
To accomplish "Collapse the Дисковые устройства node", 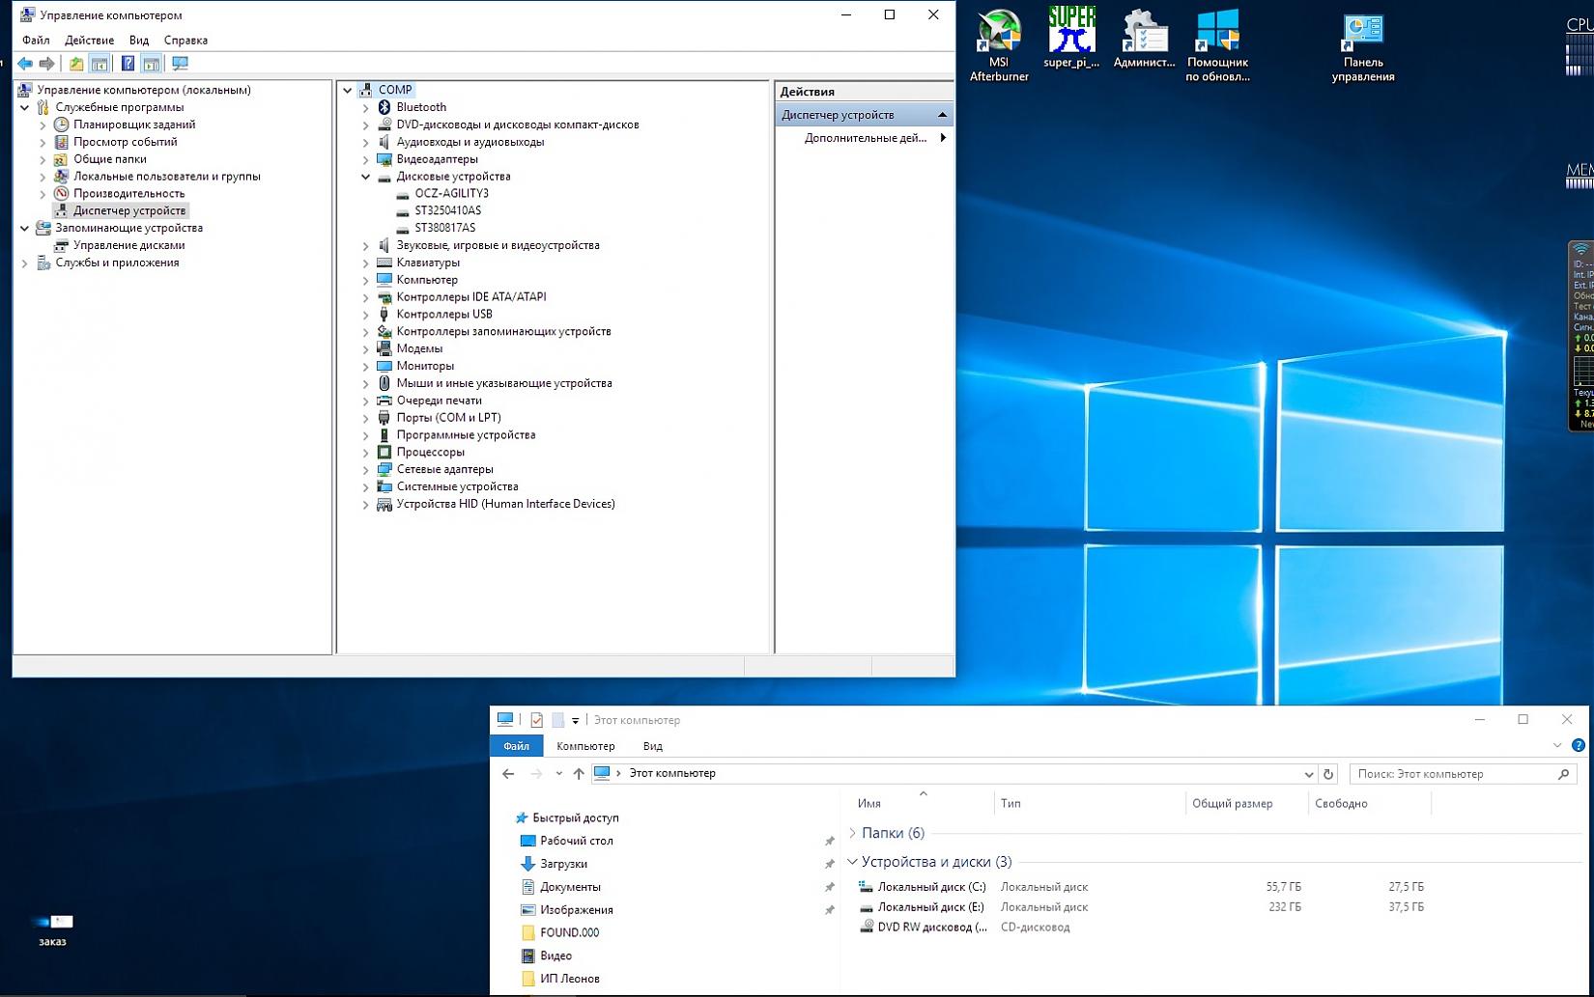I will [366, 177].
